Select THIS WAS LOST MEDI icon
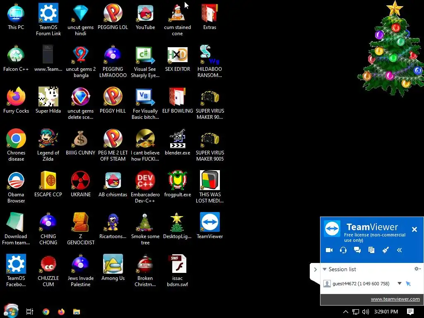424x318 pixels. [x=210, y=187]
